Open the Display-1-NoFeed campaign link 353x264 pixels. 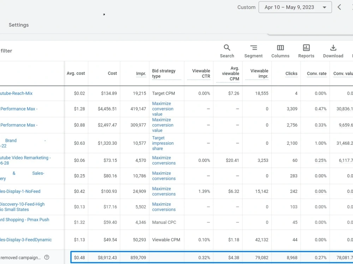(x=20, y=191)
